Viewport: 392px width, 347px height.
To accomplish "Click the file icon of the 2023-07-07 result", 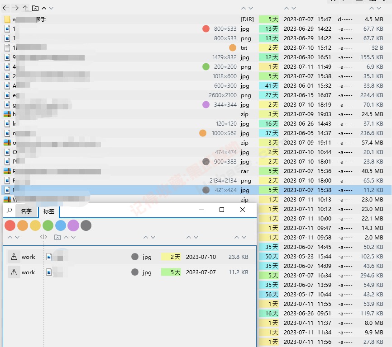I will (x=49, y=272).
